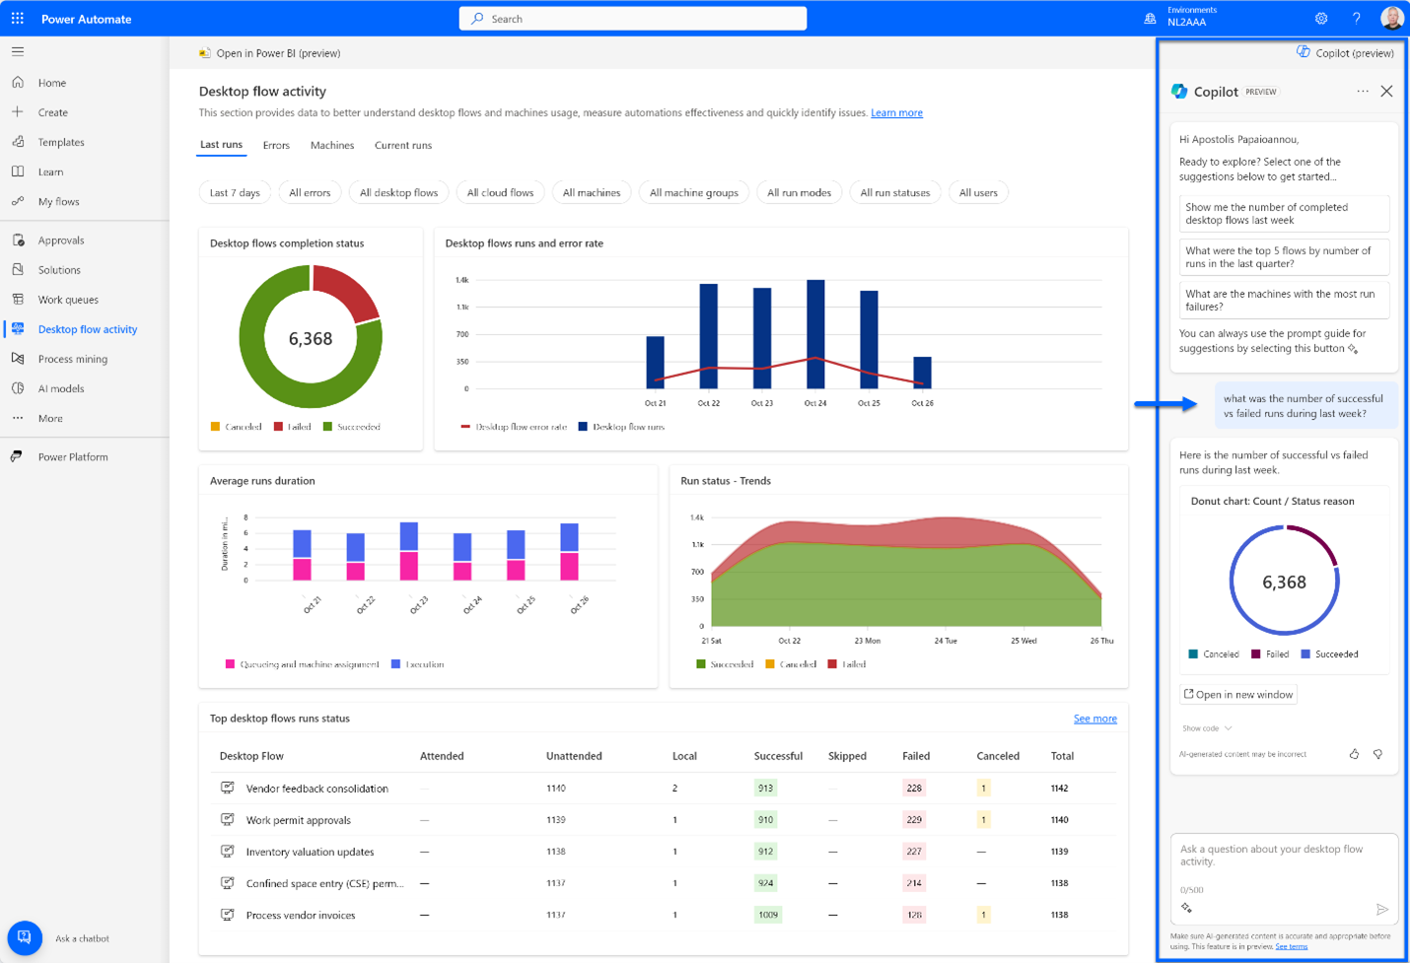The width and height of the screenshot is (1410, 963).
Task: Switch to the Errors tab
Action: click(276, 145)
